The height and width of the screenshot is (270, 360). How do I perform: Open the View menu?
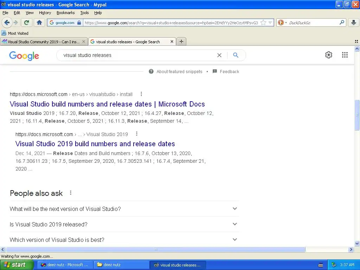point(30,13)
